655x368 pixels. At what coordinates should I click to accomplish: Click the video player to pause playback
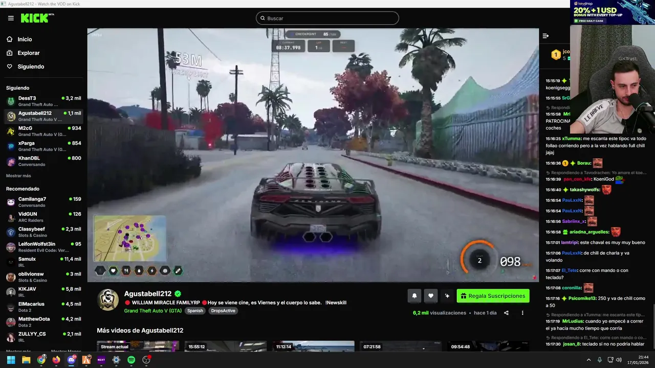313,155
